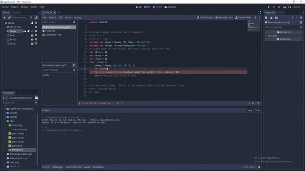Copy the output log
Viewport: 305px width, 171px height.
coord(249,110)
